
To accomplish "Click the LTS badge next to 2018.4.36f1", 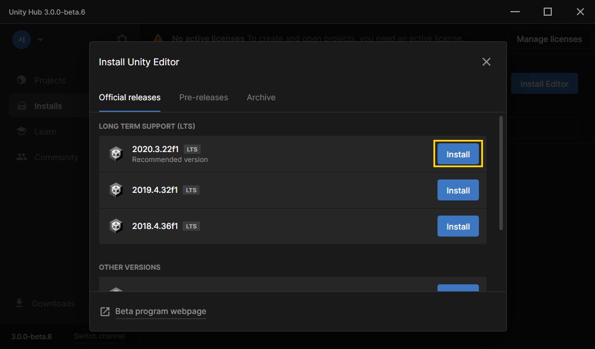I will 191,226.
